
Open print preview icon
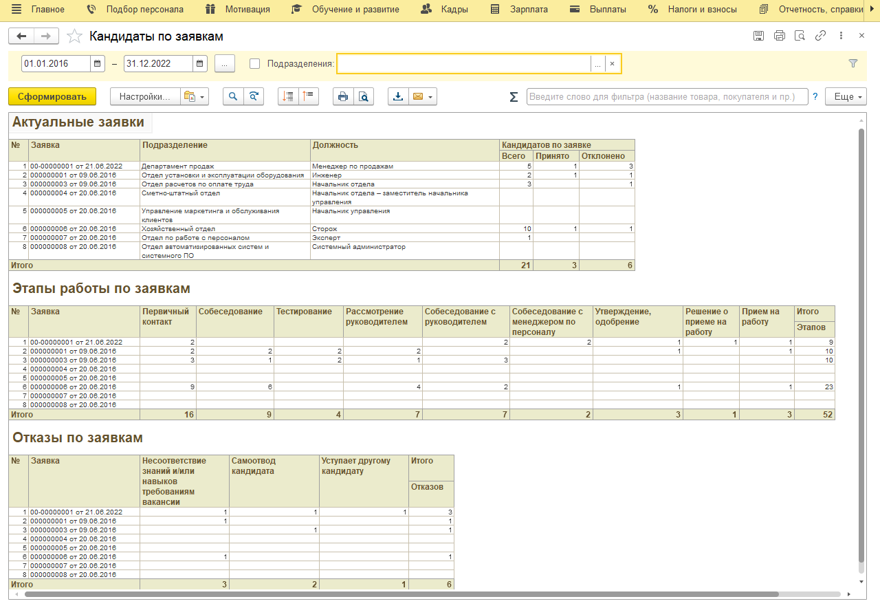click(363, 97)
